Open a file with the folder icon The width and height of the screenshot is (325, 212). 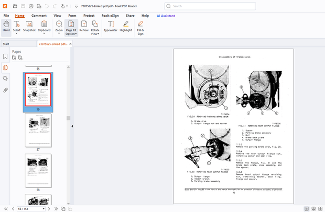(x=15, y=6)
